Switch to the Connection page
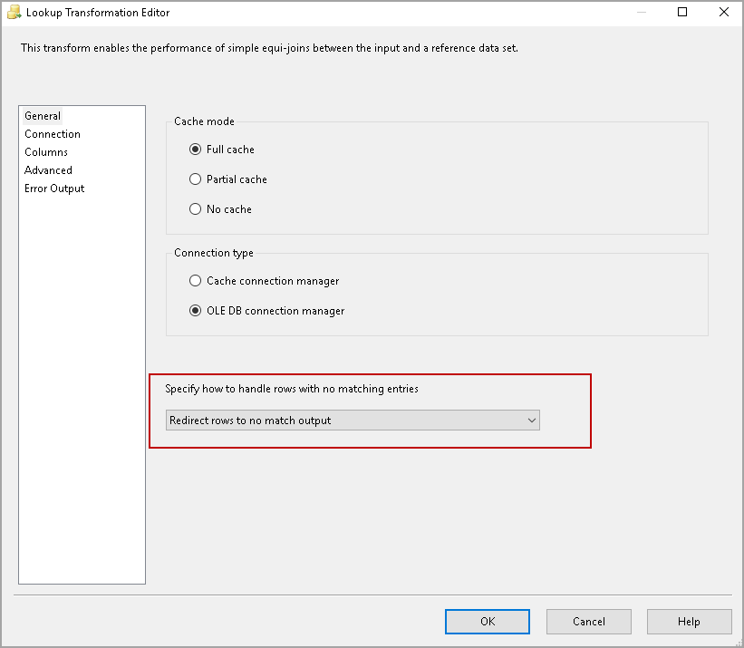Image resolution: width=744 pixels, height=648 pixels. point(53,134)
